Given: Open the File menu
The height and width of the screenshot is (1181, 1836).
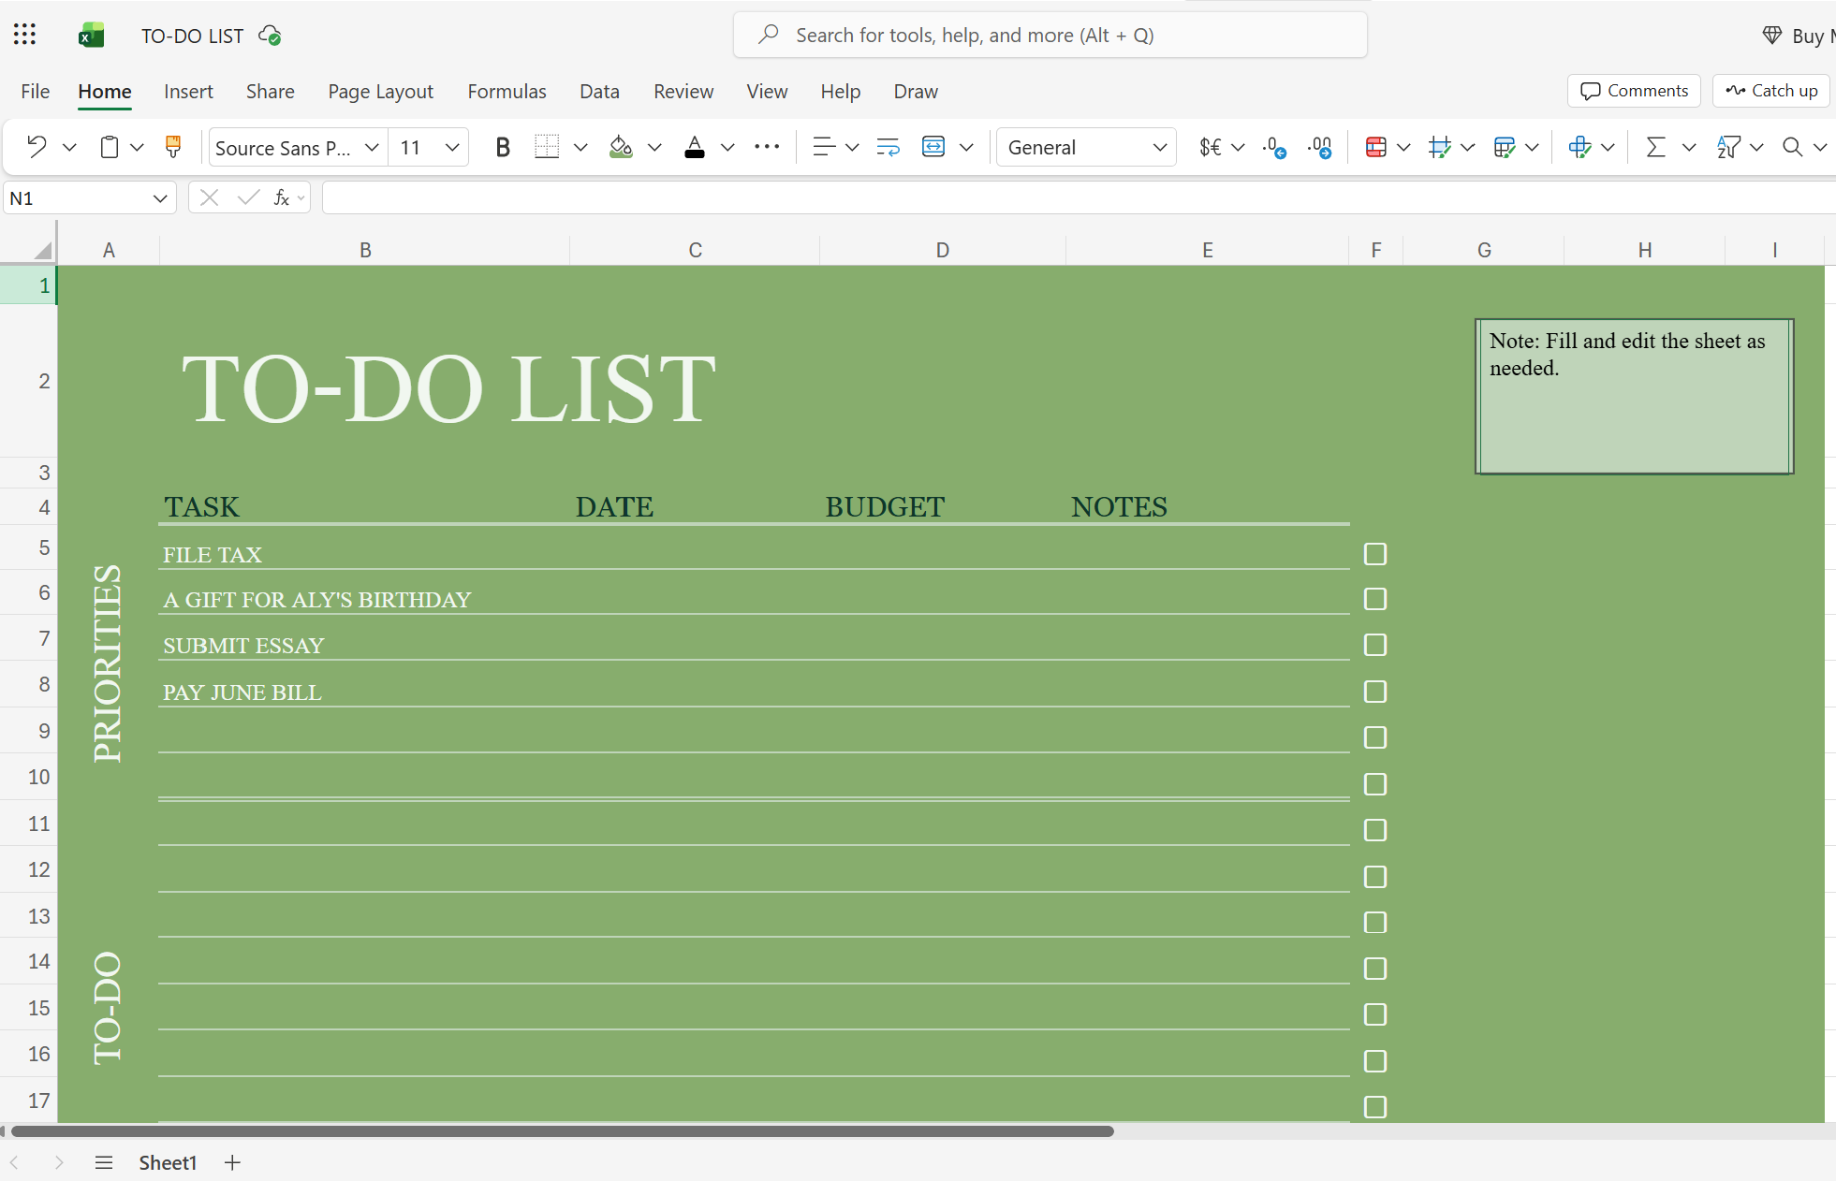Looking at the screenshot, I should tap(36, 91).
